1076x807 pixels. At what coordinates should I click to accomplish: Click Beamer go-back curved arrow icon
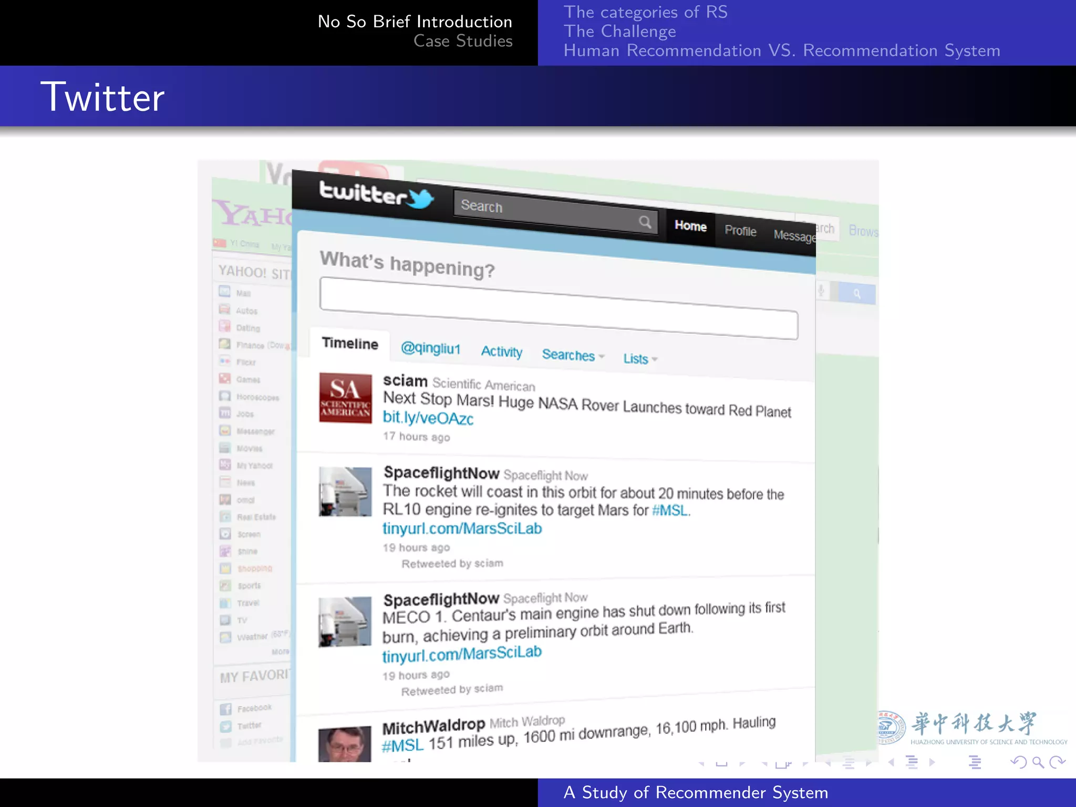[x=1018, y=762]
